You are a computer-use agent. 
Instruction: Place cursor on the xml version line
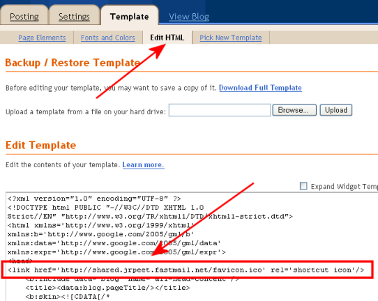94,199
